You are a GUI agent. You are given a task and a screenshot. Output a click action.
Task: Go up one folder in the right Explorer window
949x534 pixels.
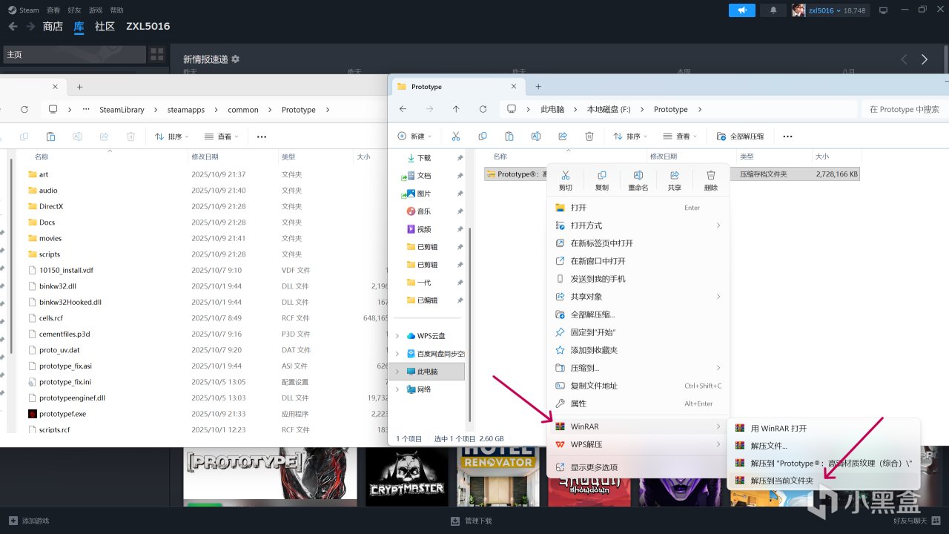pyautogui.click(x=456, y=109)
